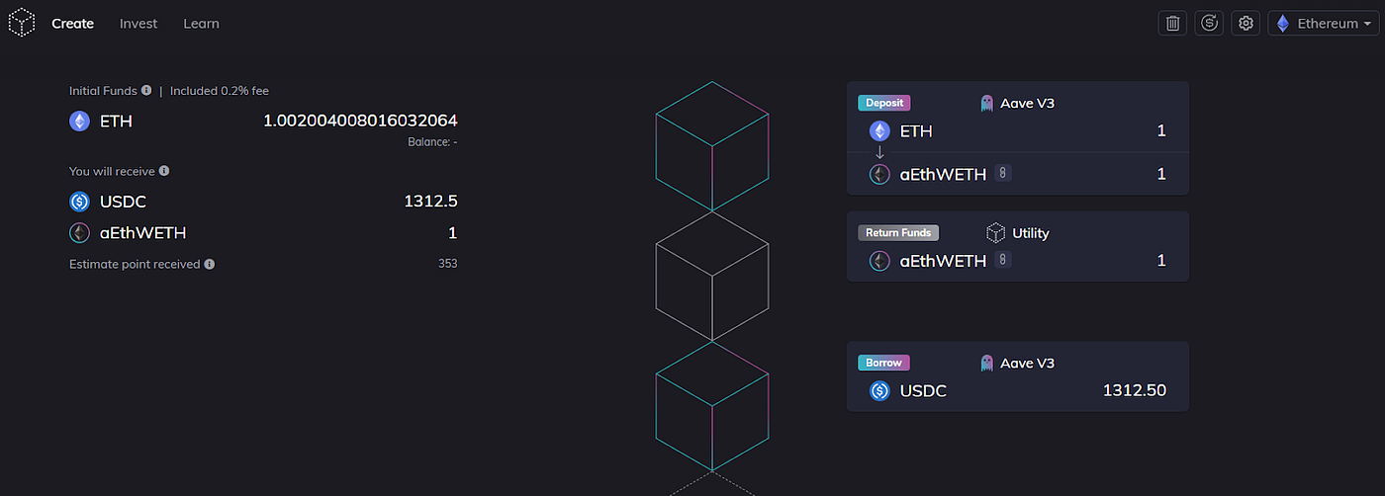This screenshot has height=496, width=1385.
Task: Click the USDC coin icon under You will receive
Action: pyautogui.click(x=79, y=202)
